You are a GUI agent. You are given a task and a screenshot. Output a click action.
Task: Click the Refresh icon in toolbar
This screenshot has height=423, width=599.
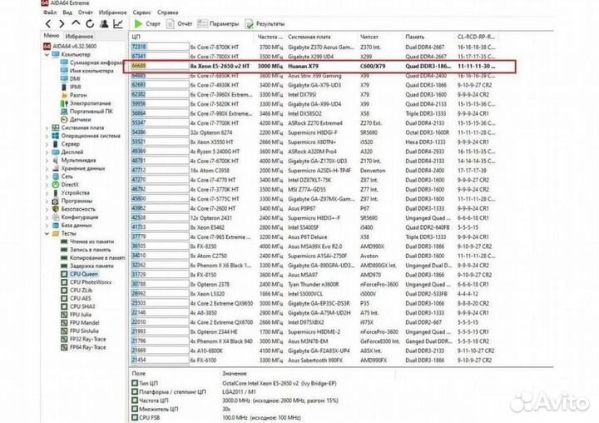(x=90, y=23)
